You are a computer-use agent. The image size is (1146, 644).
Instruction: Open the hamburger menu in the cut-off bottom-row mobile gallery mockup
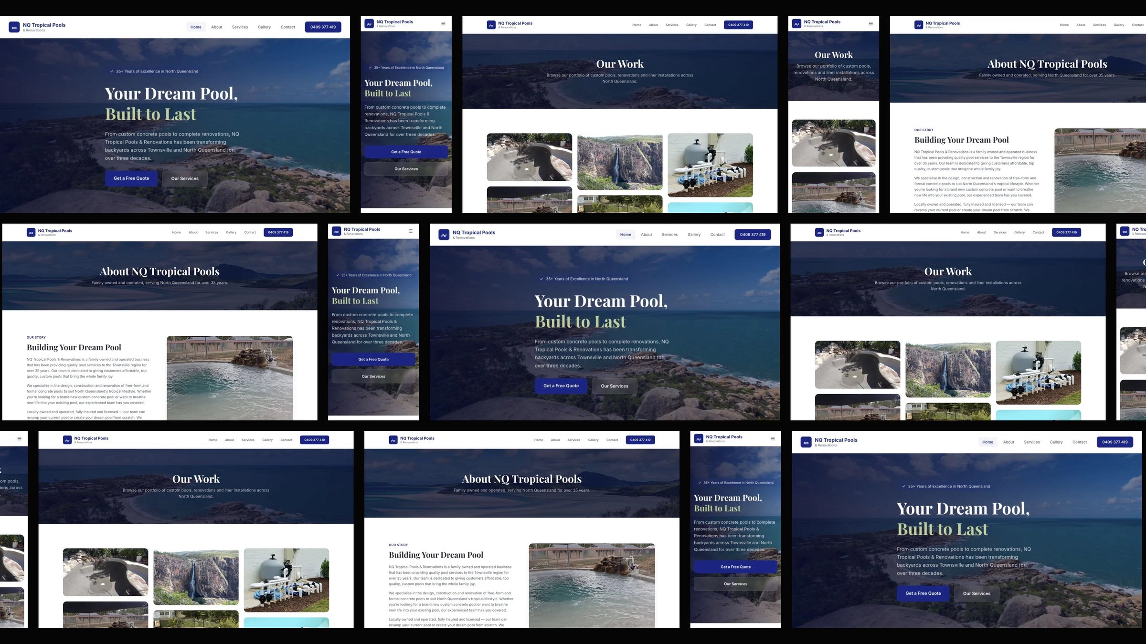pos(20,438)
